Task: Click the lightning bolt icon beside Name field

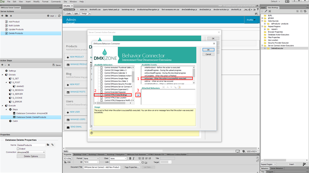Action: tap(52, 145)
